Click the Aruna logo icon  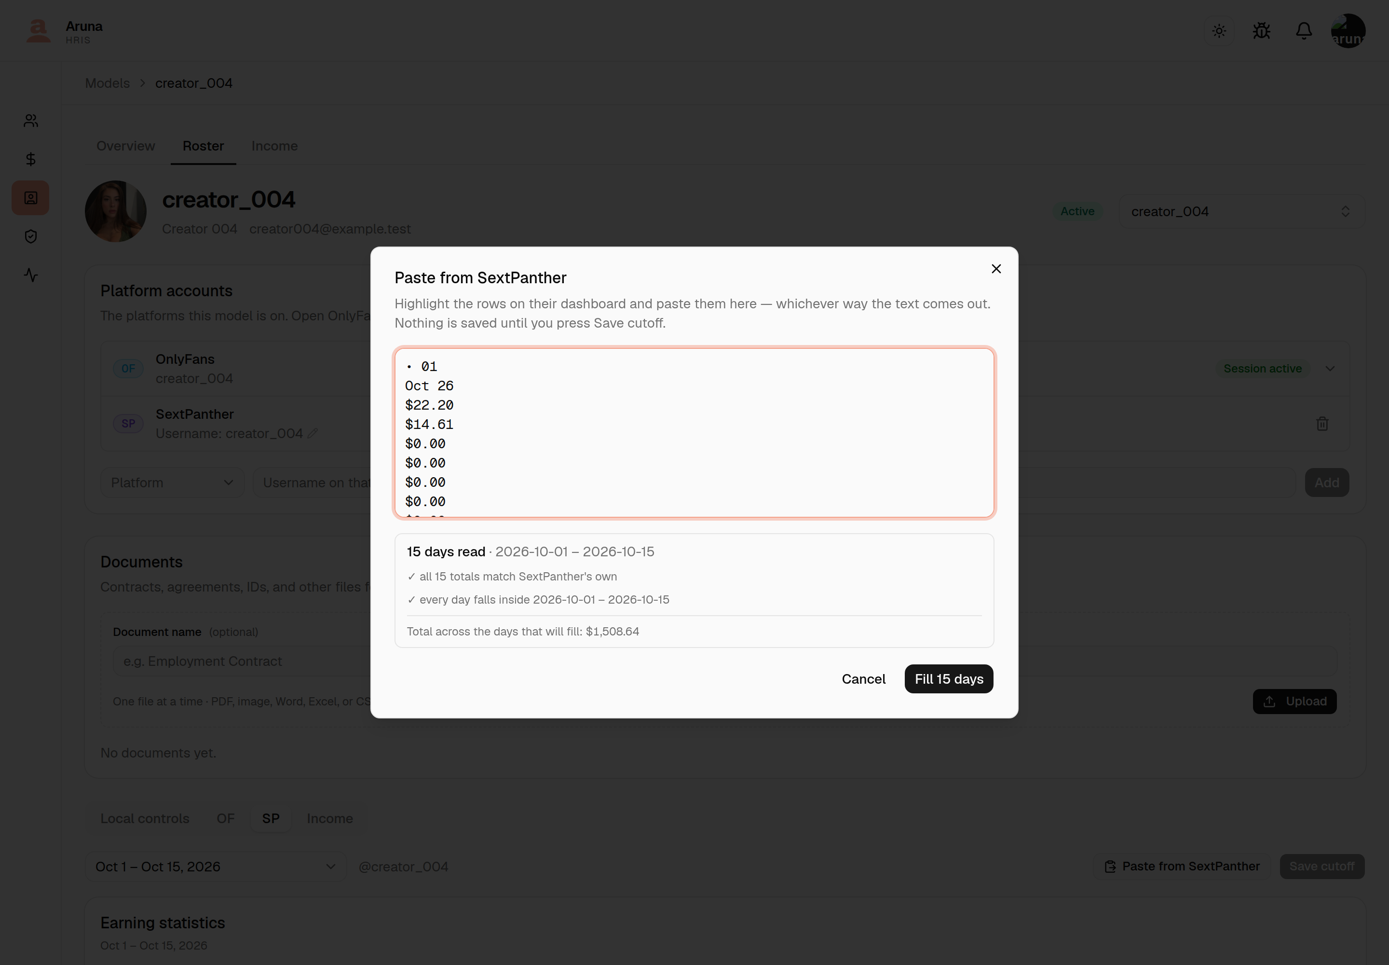click(x=38, y=31)
